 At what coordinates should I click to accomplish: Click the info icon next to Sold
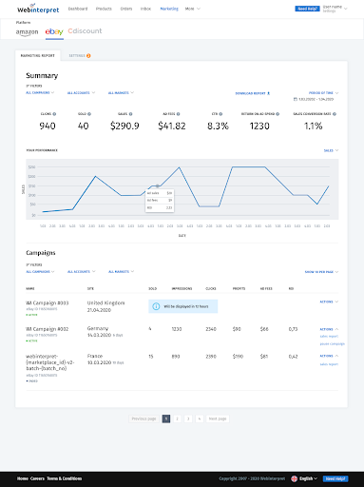89,114
